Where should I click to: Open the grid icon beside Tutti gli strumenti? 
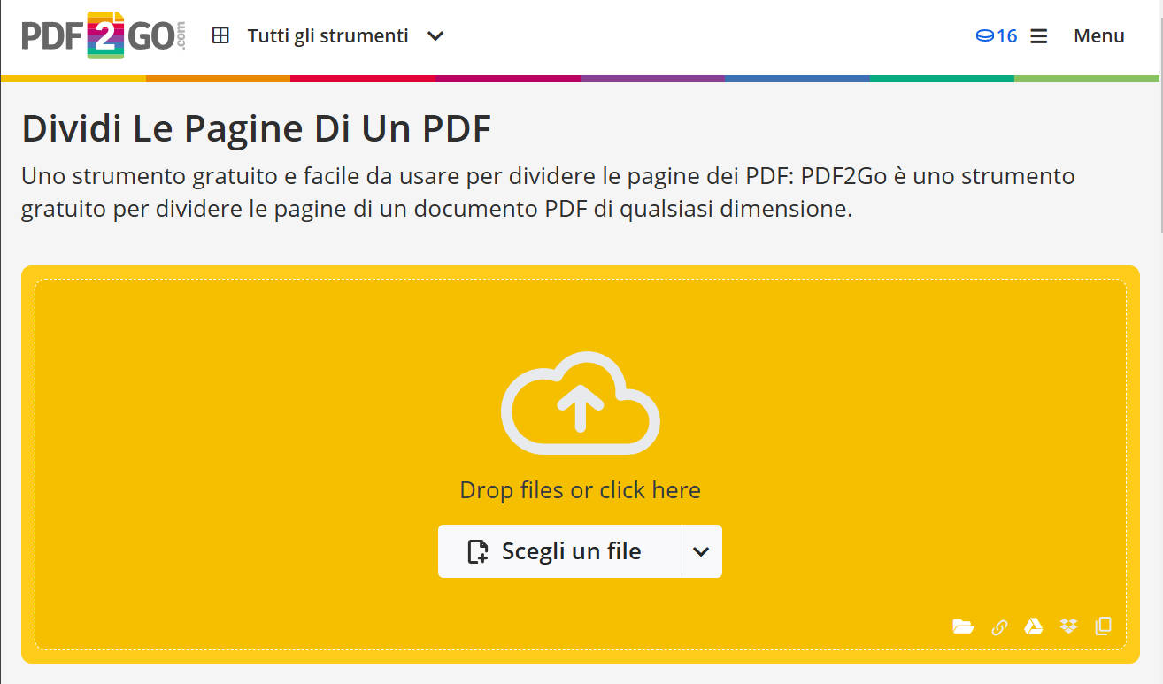pos(220,35)
